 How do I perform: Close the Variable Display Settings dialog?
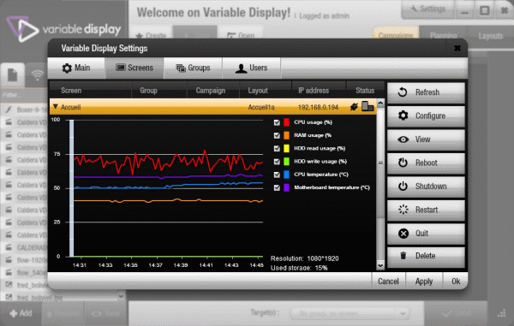[x=457, y=49]
